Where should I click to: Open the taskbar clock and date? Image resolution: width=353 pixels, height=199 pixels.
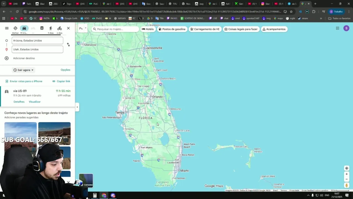coord(337,195)
